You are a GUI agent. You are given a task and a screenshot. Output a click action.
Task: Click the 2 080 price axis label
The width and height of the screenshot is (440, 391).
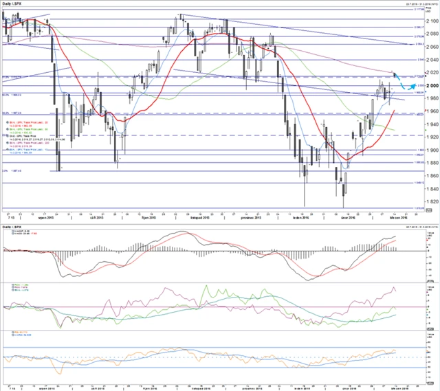click(x=432, y=34)
